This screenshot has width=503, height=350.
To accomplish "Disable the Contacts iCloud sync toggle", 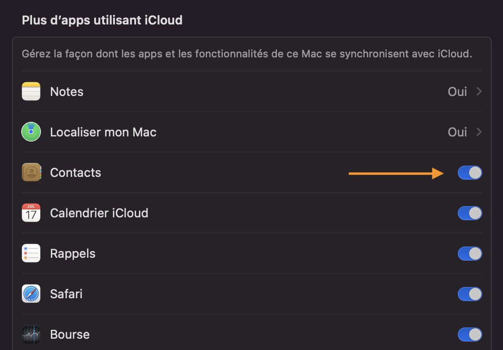I will tap(470, 173).
